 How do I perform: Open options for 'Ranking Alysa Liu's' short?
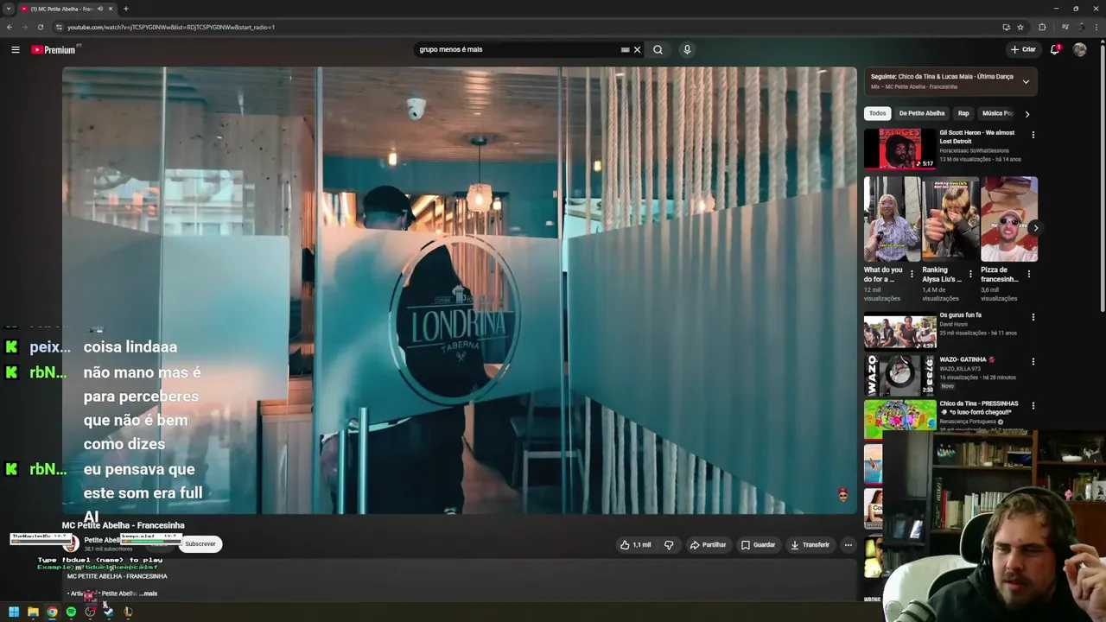coord(969,274)
